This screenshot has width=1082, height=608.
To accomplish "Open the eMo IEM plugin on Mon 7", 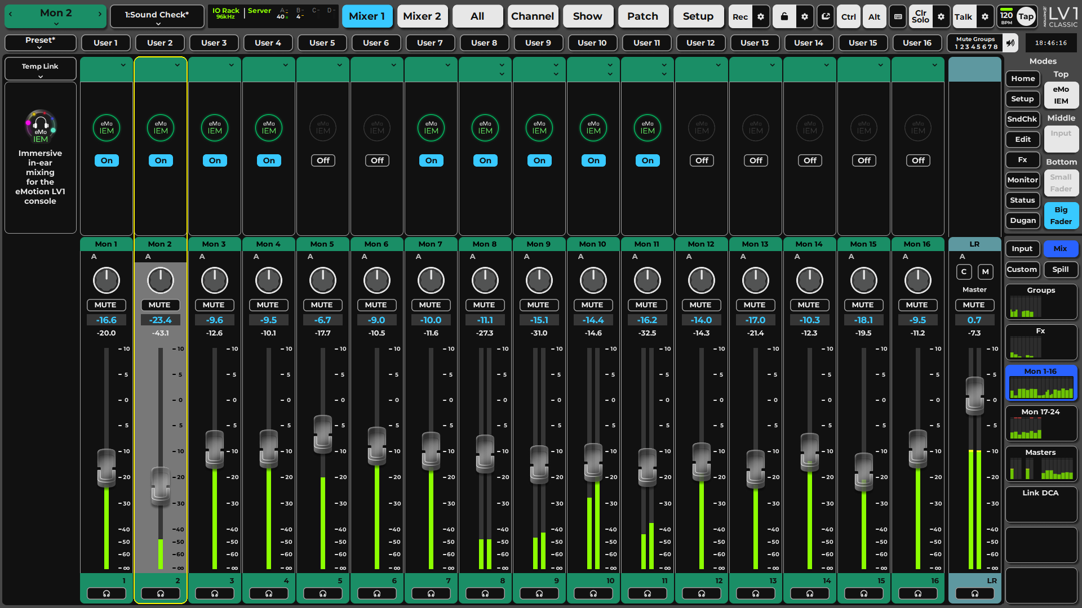I will [431, 128].
